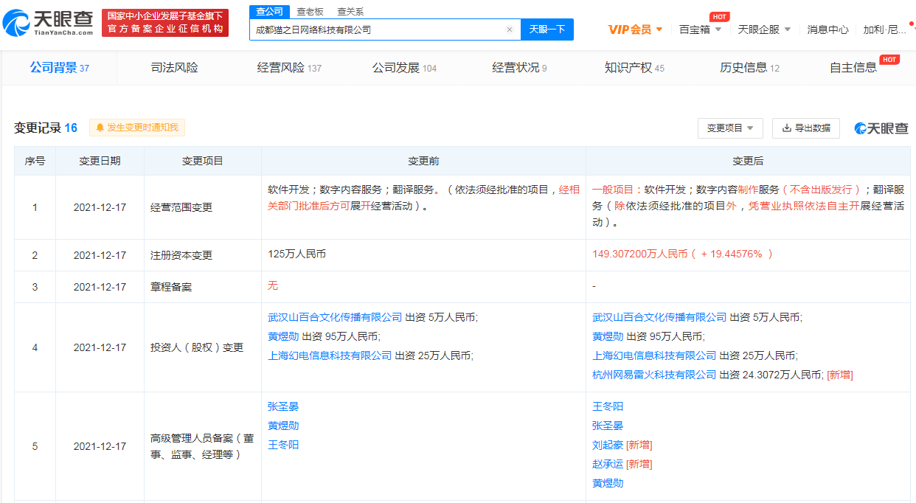Click the red 官方备案企业征信机构 banner
The width and height of the screenshot is (916, 503).
pyautogui.click(x=165, y=23)
